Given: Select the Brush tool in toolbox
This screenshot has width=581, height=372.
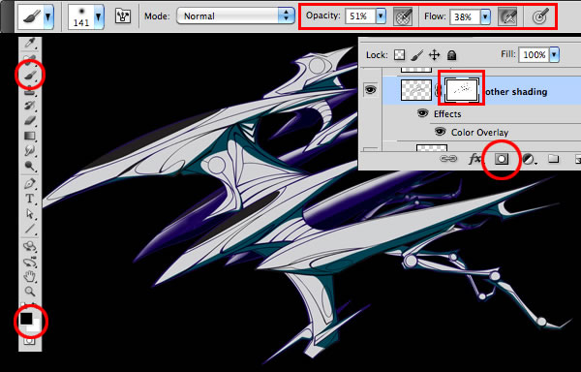Looking at the screenshot, I should click(30, 75).
